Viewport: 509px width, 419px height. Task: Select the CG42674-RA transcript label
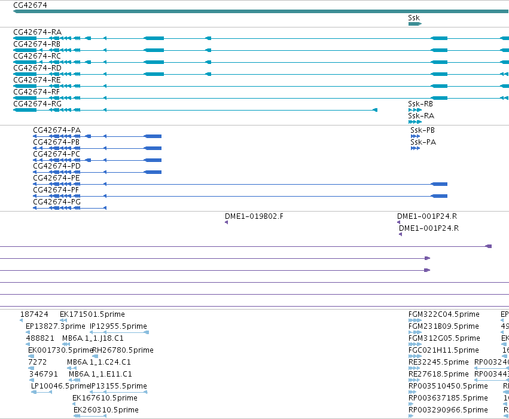tap(37, 32)
